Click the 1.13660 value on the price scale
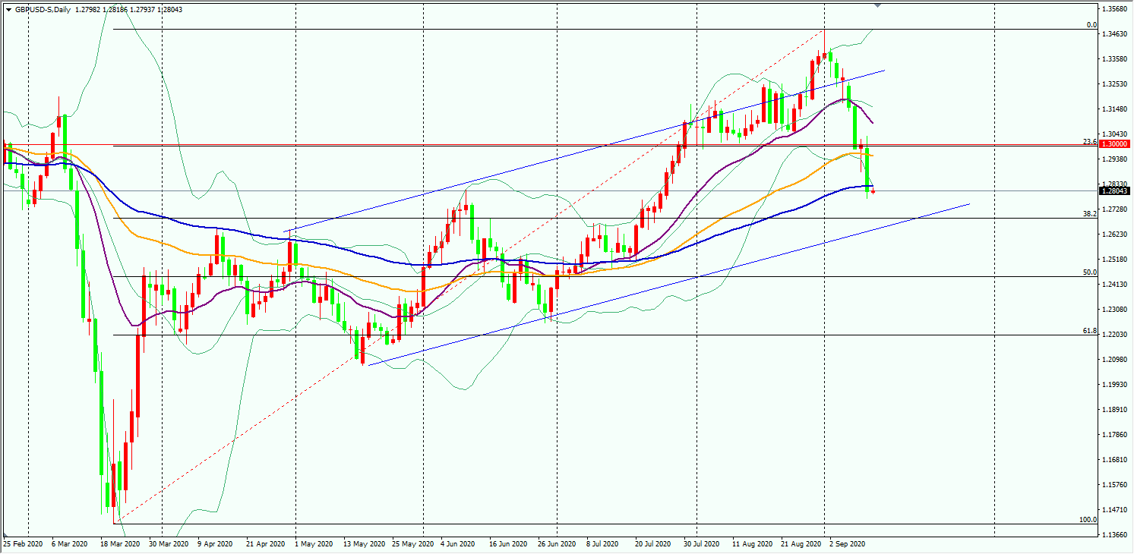 click(1113, 535)
